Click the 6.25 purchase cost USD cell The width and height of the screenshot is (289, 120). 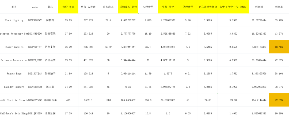[x=128, y=87]
